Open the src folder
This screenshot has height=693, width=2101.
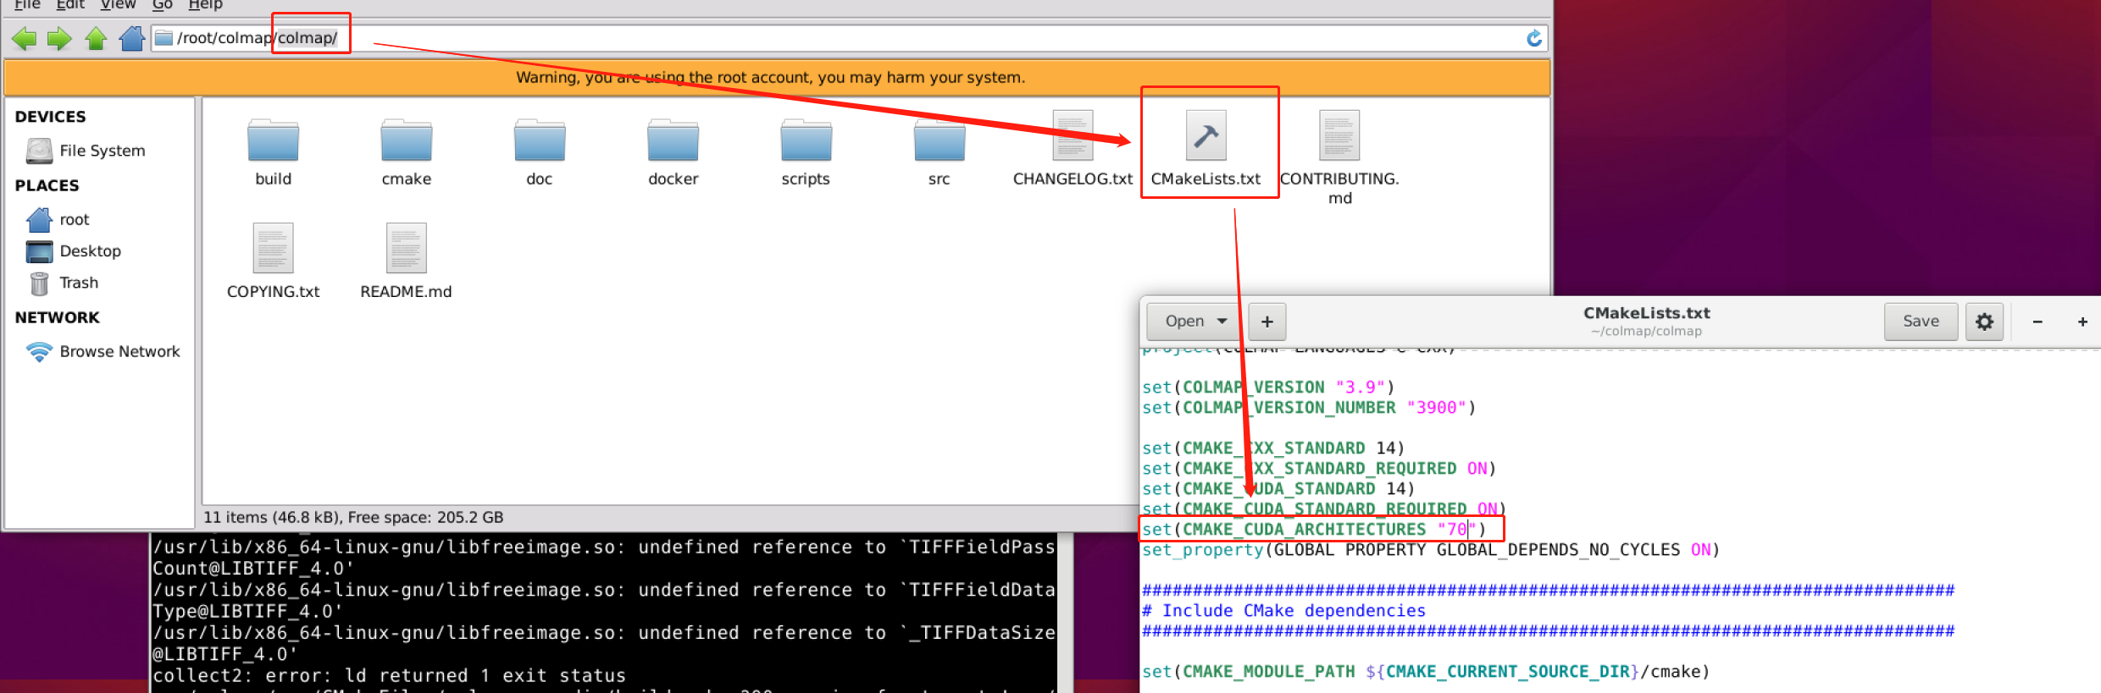pos(939,152)
